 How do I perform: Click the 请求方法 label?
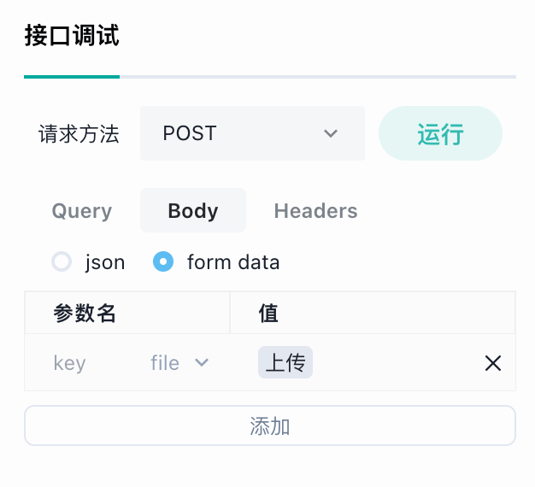click(79, 133)
